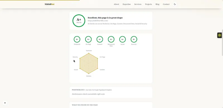223x108 pixels.
Task: Select the Social A+ grade badge
Action: point(122,39)
